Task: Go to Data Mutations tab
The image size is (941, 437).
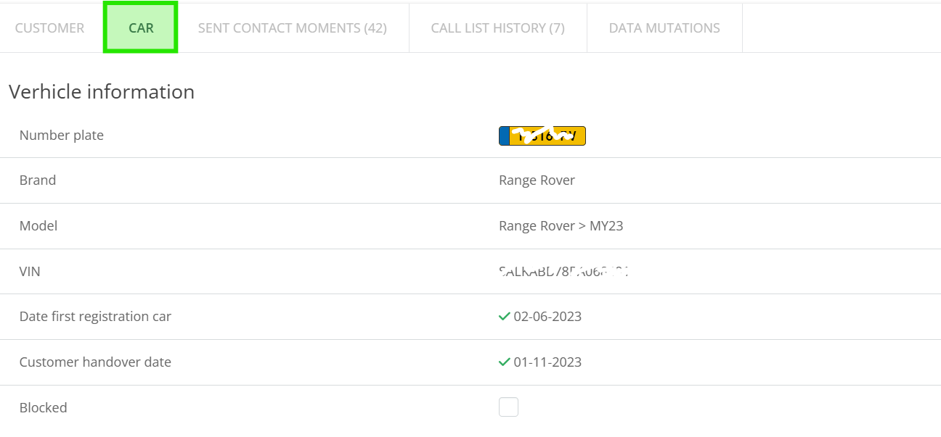Action: coord(664,28)
